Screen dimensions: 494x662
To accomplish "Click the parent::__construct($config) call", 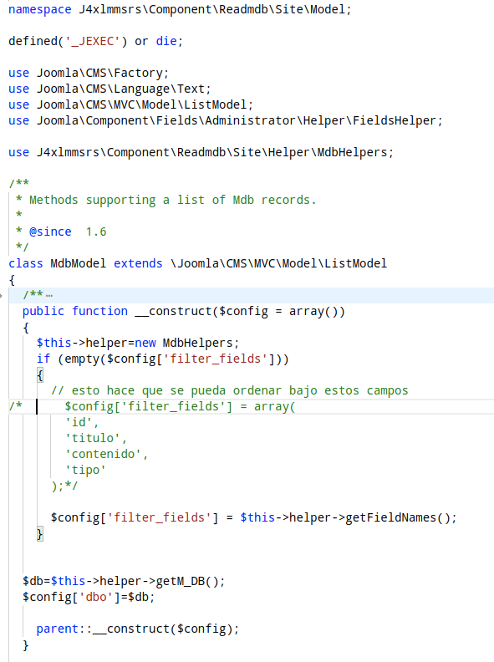I will pos(138,629).
